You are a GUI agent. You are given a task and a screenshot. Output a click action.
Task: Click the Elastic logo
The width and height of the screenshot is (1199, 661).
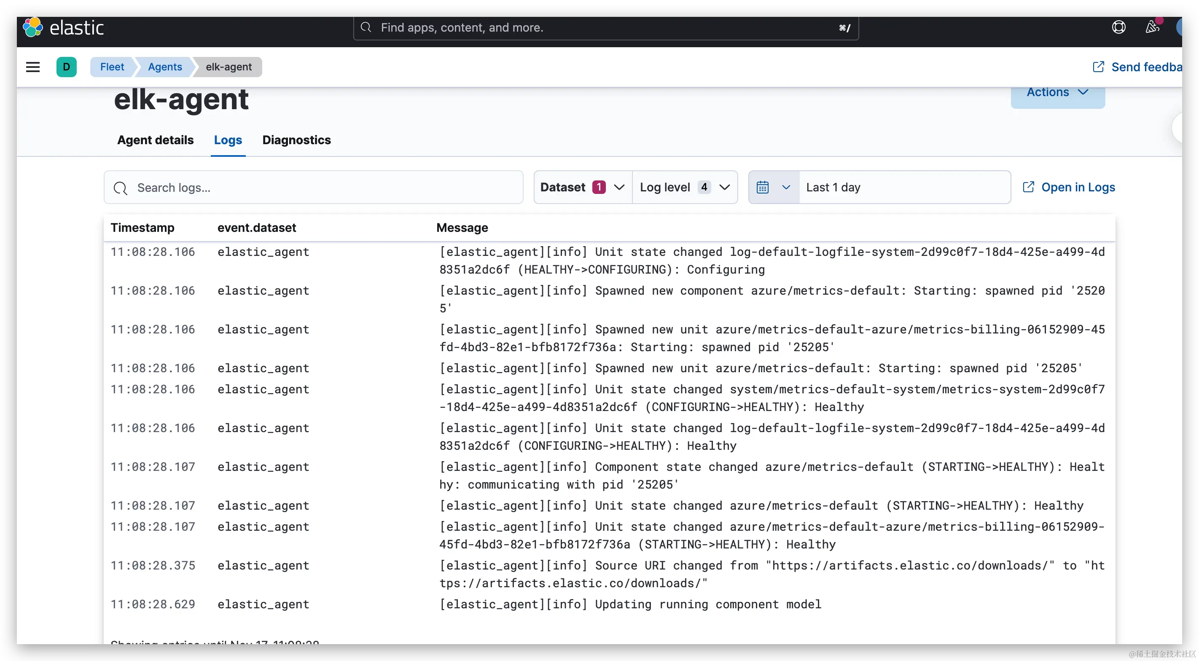click(x=33, y=27)
